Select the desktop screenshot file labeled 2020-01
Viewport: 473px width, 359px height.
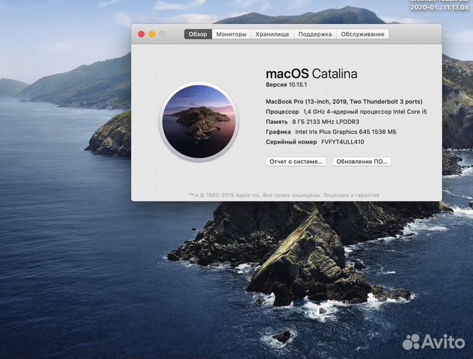(439, 5)
